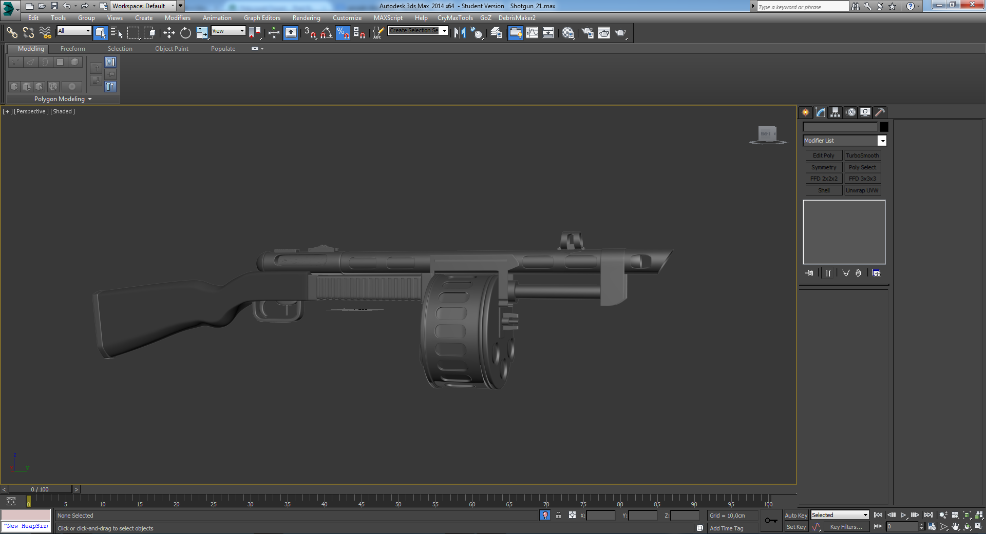Click the Mirror tool icon

click(460, 33)
